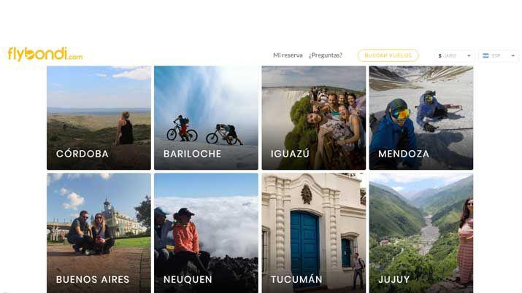522x293 pixels.
Task: View the Jujuy destination tile
Action: (421, 233)
